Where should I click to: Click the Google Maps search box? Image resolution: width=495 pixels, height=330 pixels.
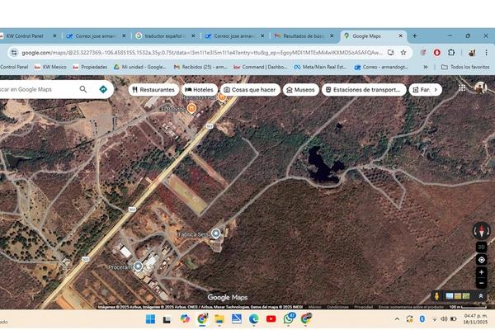pos(37,89)
